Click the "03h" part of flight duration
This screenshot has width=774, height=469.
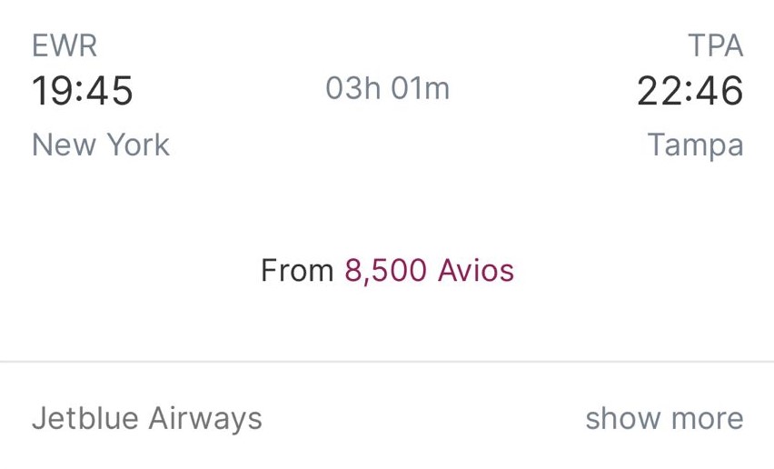pos(353,88)
